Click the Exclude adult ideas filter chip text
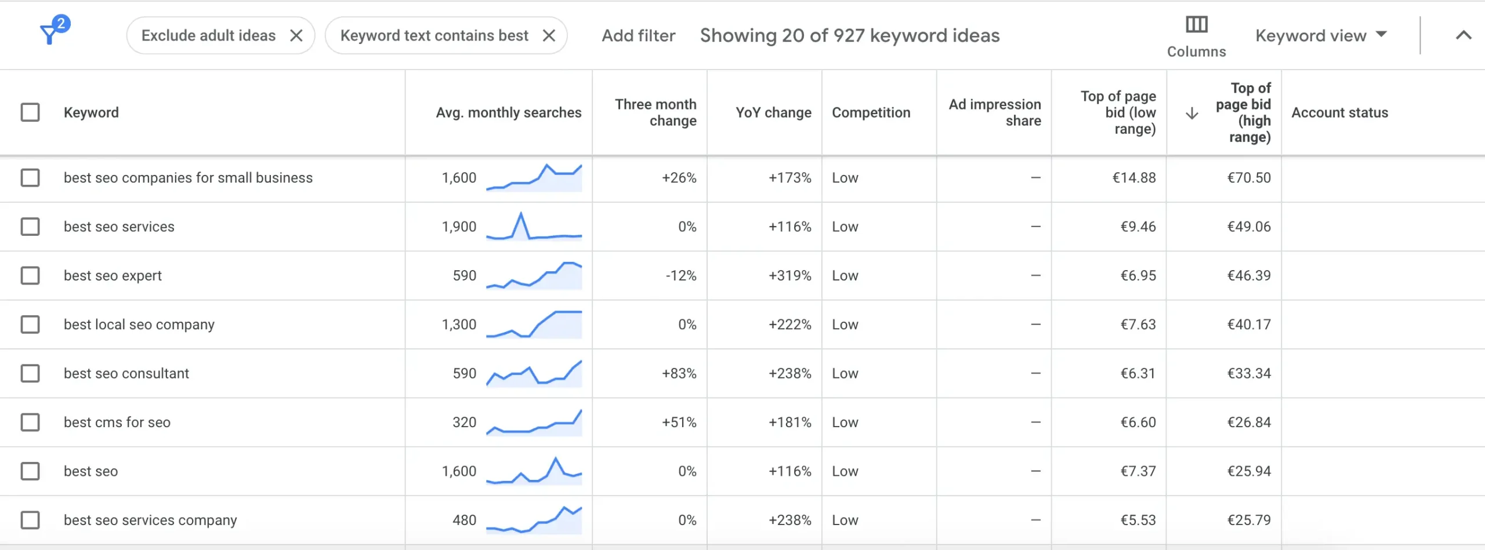 208,36
